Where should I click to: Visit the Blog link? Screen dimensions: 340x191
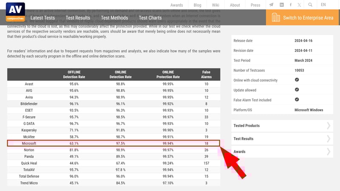pyautogui.click(x=197, y=5)
